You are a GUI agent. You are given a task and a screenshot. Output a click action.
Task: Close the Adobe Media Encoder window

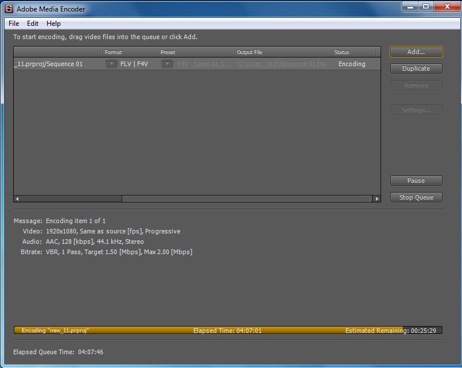click(x=447, y=6)
